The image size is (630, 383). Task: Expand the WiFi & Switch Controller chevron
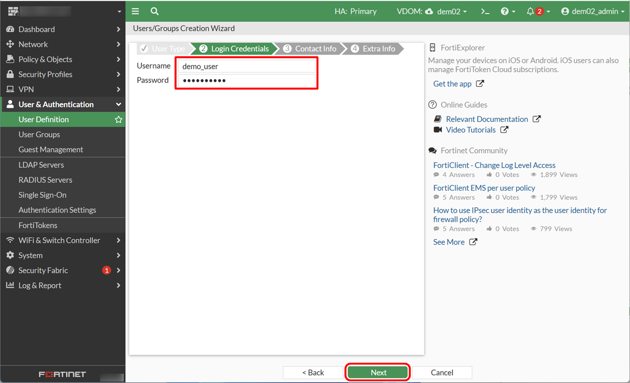coord(118,240)
